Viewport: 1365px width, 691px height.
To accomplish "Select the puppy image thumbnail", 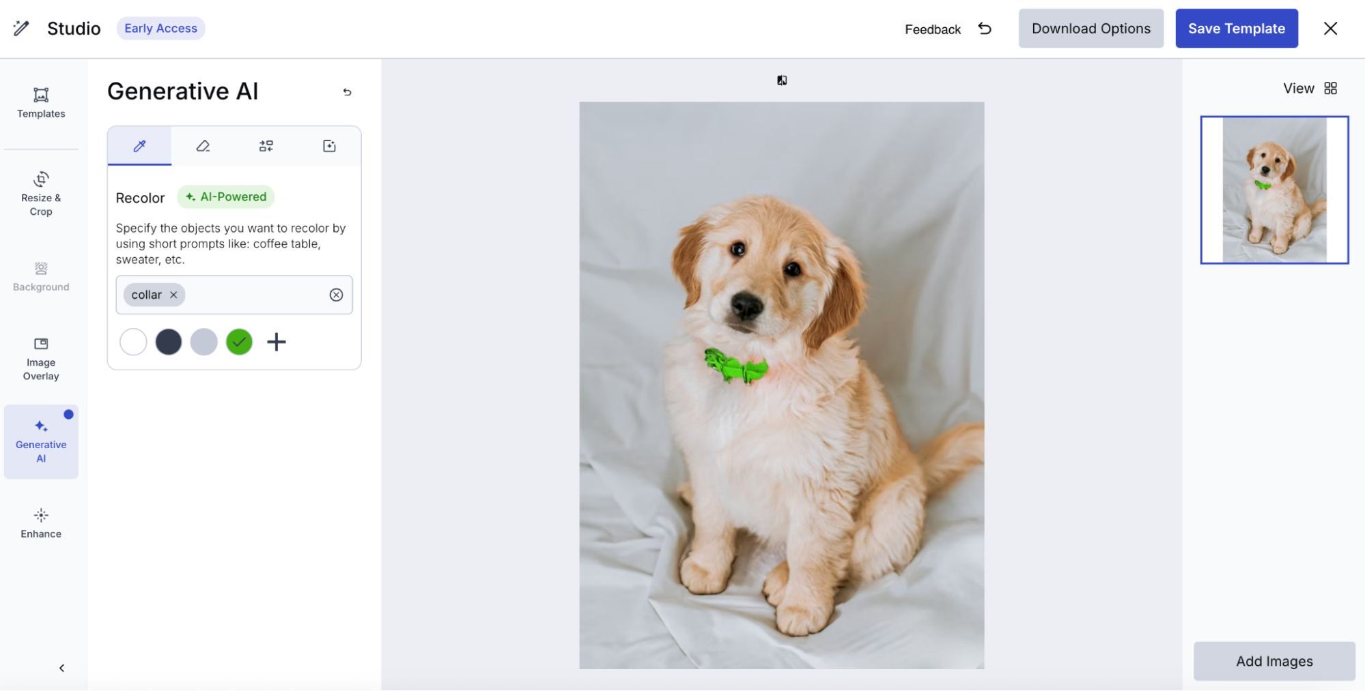I will [1274, 190].
